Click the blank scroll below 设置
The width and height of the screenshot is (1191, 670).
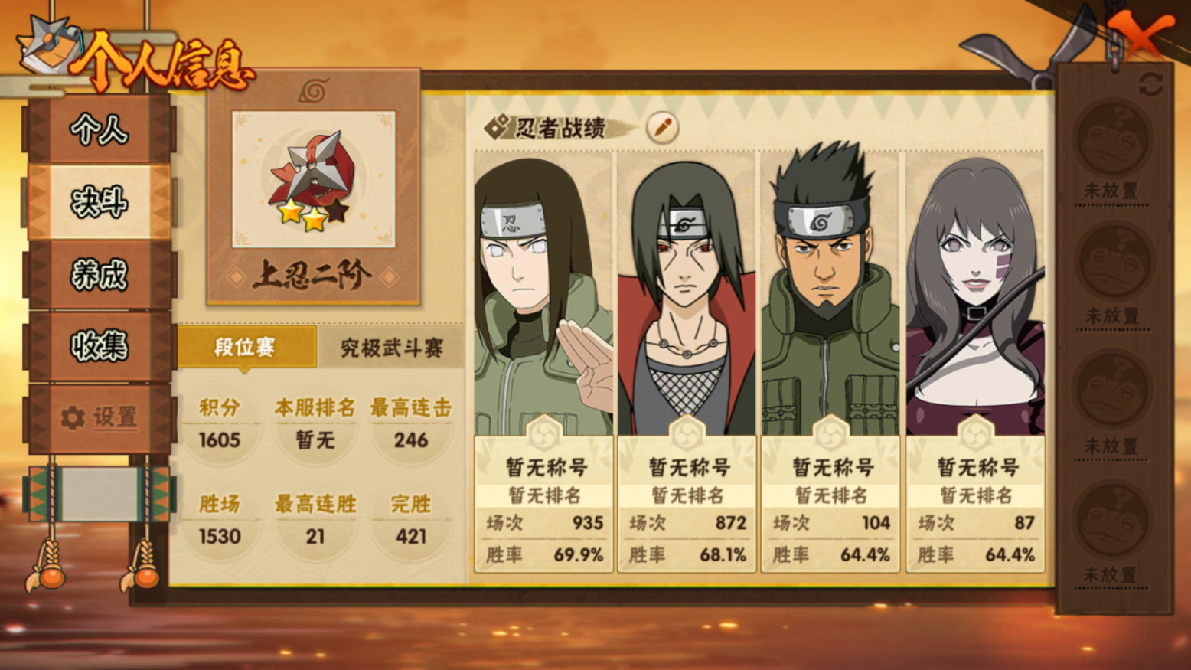pyautogui.click(x=99, y=495)
